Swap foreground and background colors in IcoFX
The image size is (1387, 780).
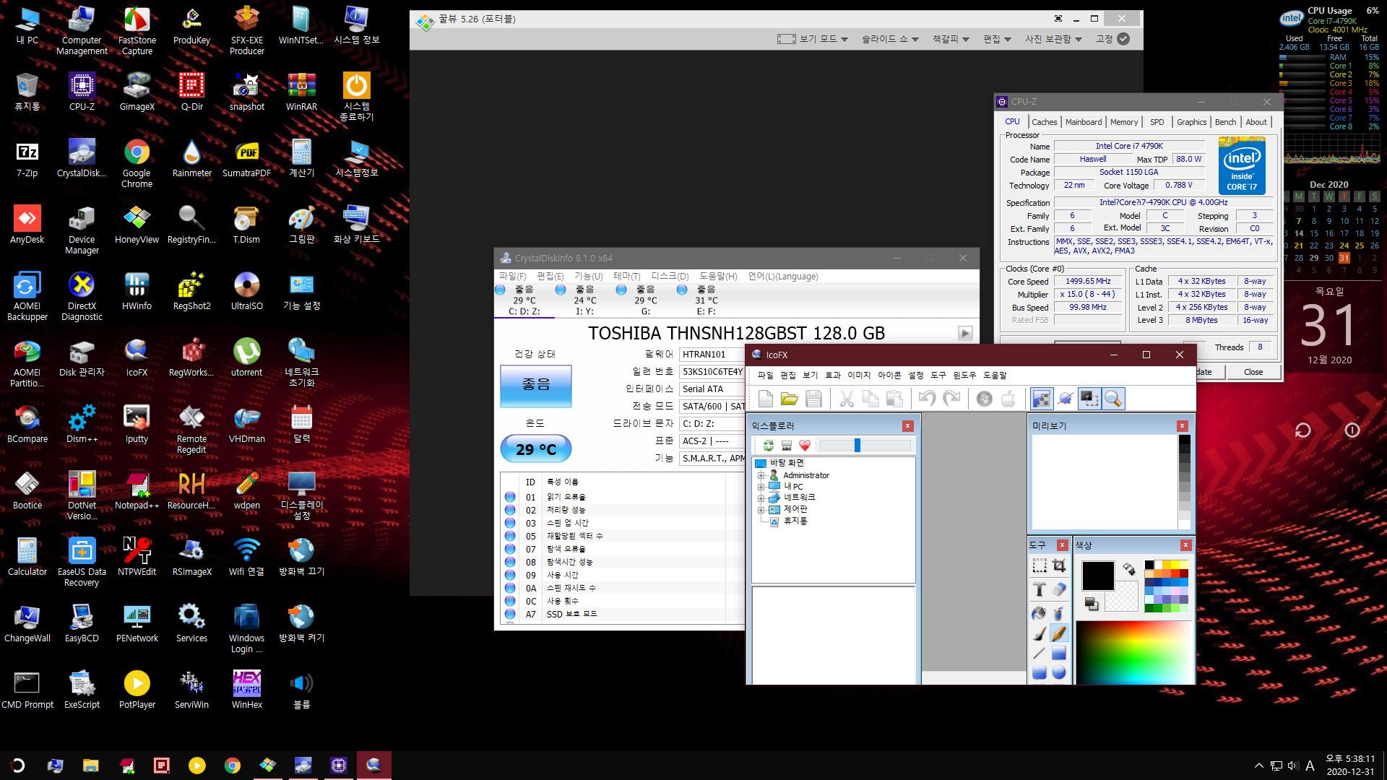[x=1129, y=569]
